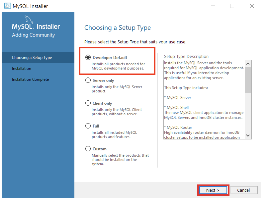Click the '* MySQL Server' line
The image size is (270, 203).
pos(178,98)
